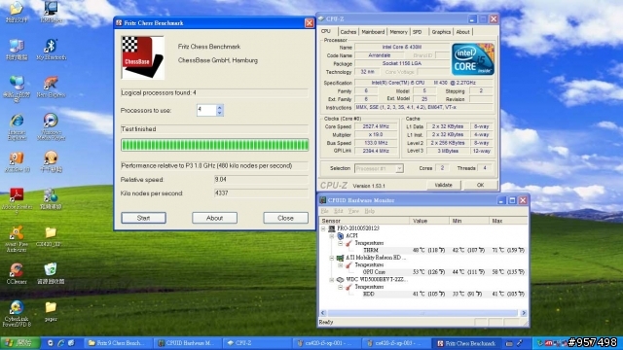Collapse the PRO-20100528123 tree node
The width and height of the screenshot is (623, 350).
[x=323, y=228]
